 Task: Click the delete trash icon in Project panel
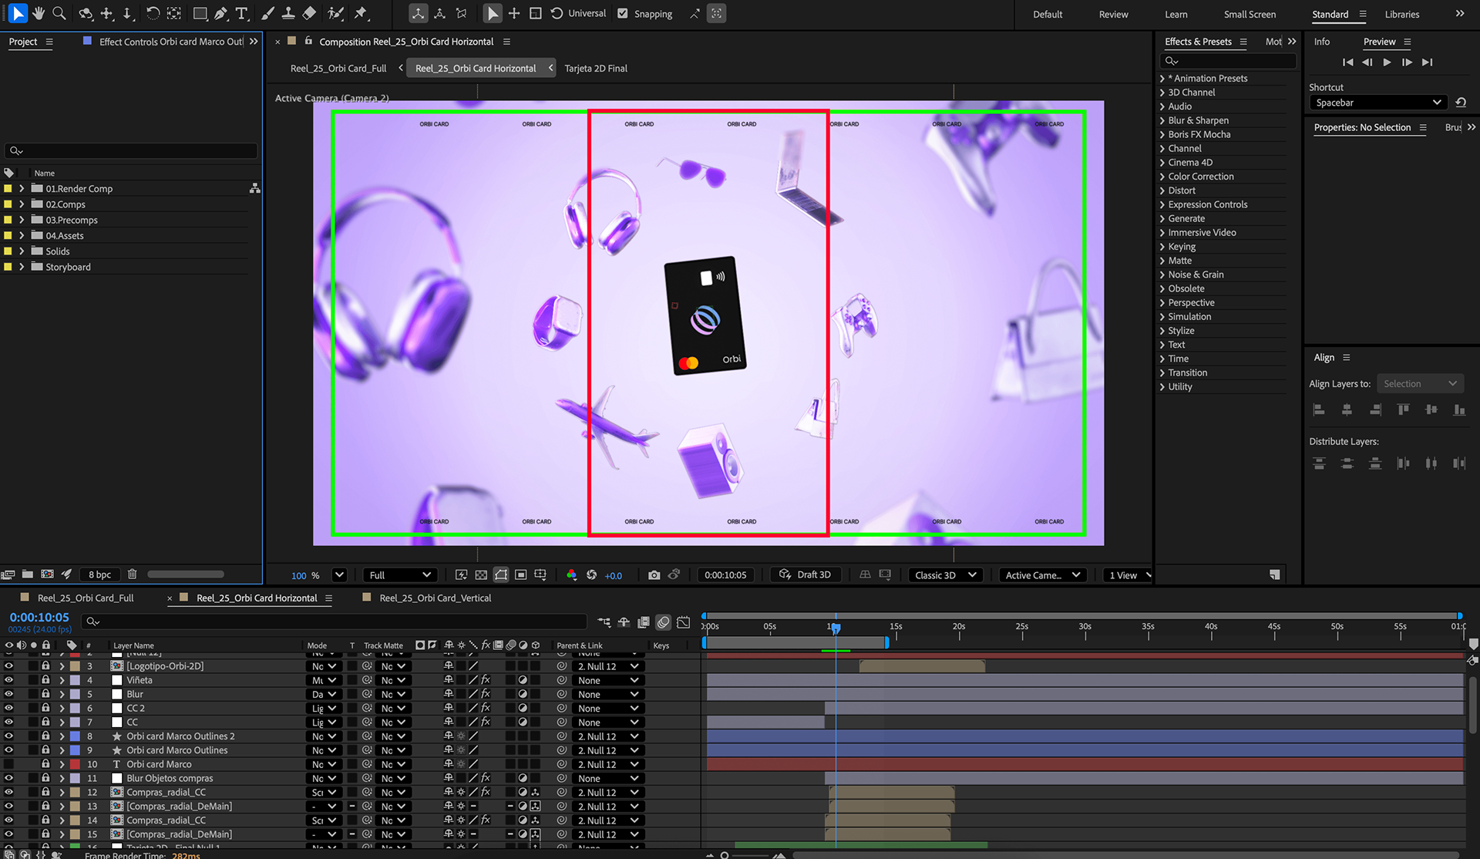pyautogui.click(x=132, y=574)
